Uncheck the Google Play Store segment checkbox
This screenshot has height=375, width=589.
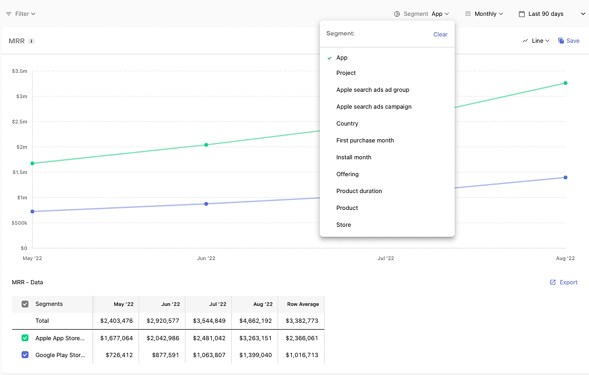[25, 354]
